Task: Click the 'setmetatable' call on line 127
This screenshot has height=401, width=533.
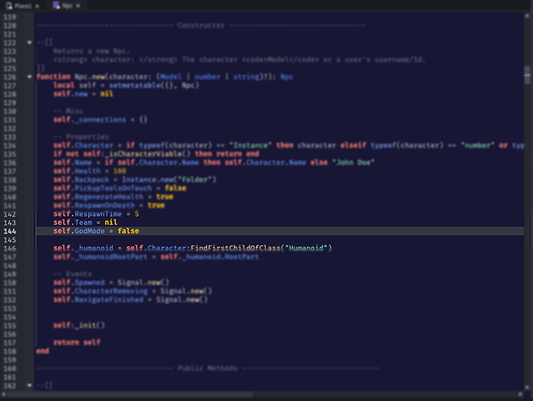Action: pyautogui.click(x=135, y=85)
